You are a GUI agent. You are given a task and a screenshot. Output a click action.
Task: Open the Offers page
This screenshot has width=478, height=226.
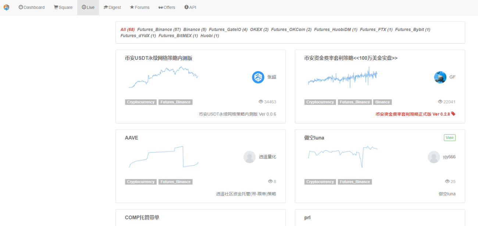167,7
